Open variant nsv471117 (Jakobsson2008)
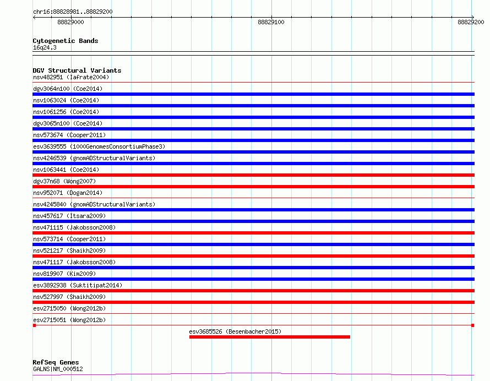This screenshot has width=490, height=381. coord(74,262)
